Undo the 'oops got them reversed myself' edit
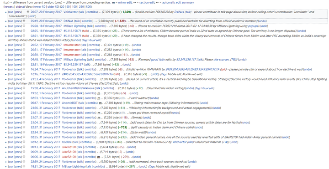Viewport: 329px width, 169px height. [x=175, y=113]
